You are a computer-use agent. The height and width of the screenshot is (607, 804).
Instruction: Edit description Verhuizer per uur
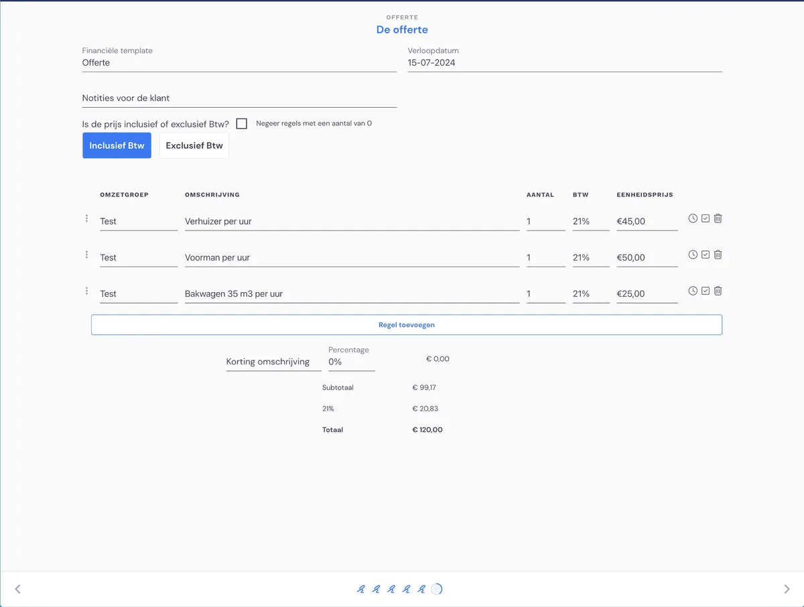point(352,222)
